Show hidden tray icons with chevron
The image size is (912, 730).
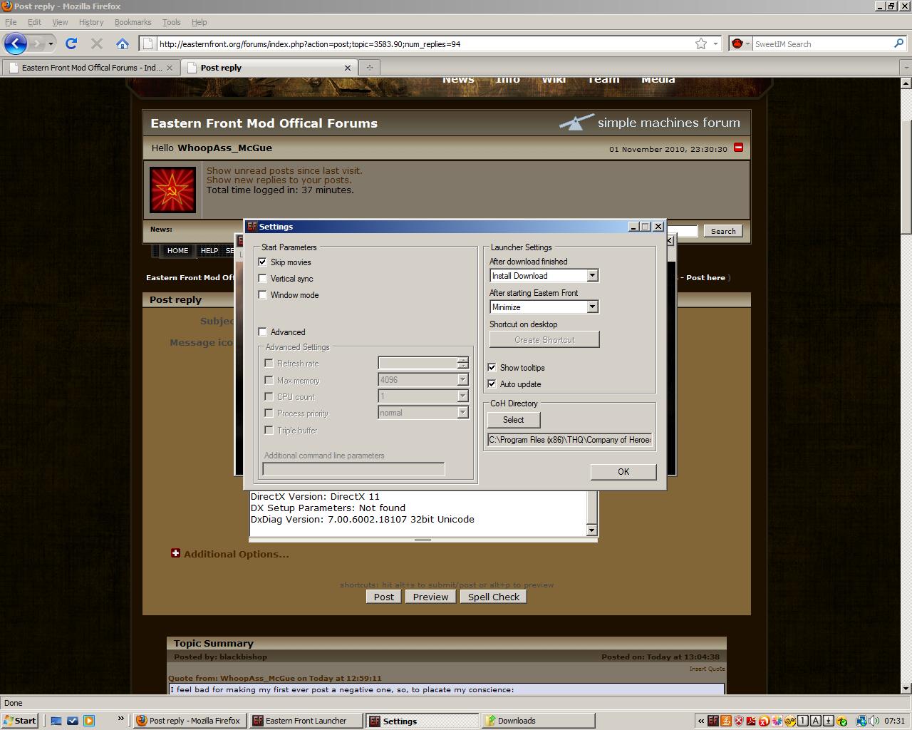coord(701,721)
